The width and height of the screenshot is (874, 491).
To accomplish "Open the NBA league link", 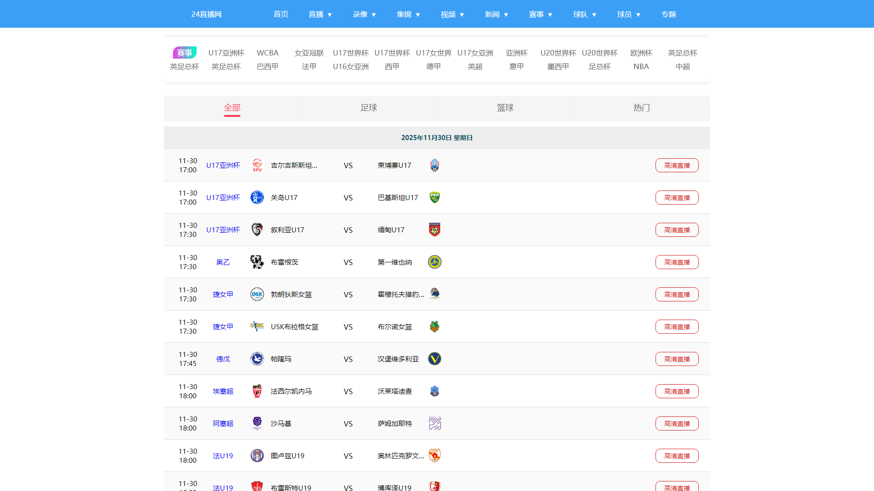I will tap(641, 66).
